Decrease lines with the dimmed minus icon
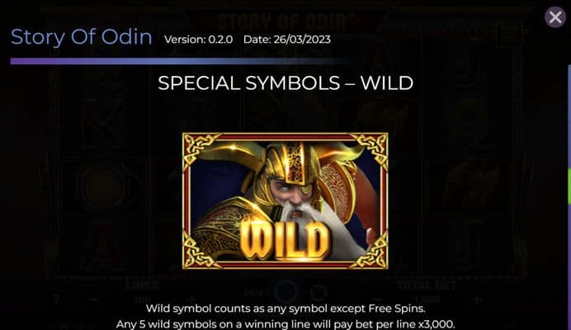 click(x=93, y=299)
